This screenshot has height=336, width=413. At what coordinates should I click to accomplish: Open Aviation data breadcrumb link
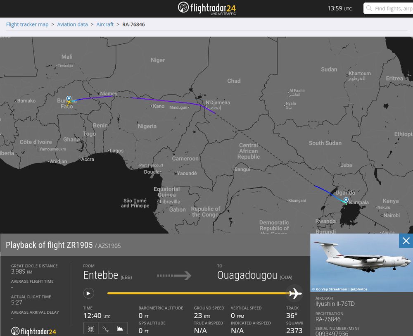72,24
